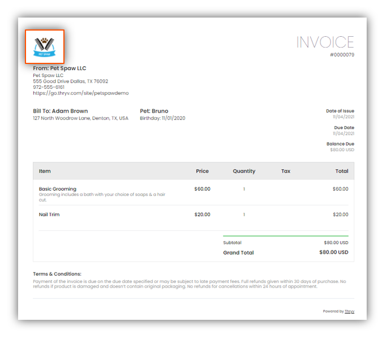The height and width of the screenshot is (347, 391).
Task: Select the INVOICE heading text
Action: click(325, 42)
